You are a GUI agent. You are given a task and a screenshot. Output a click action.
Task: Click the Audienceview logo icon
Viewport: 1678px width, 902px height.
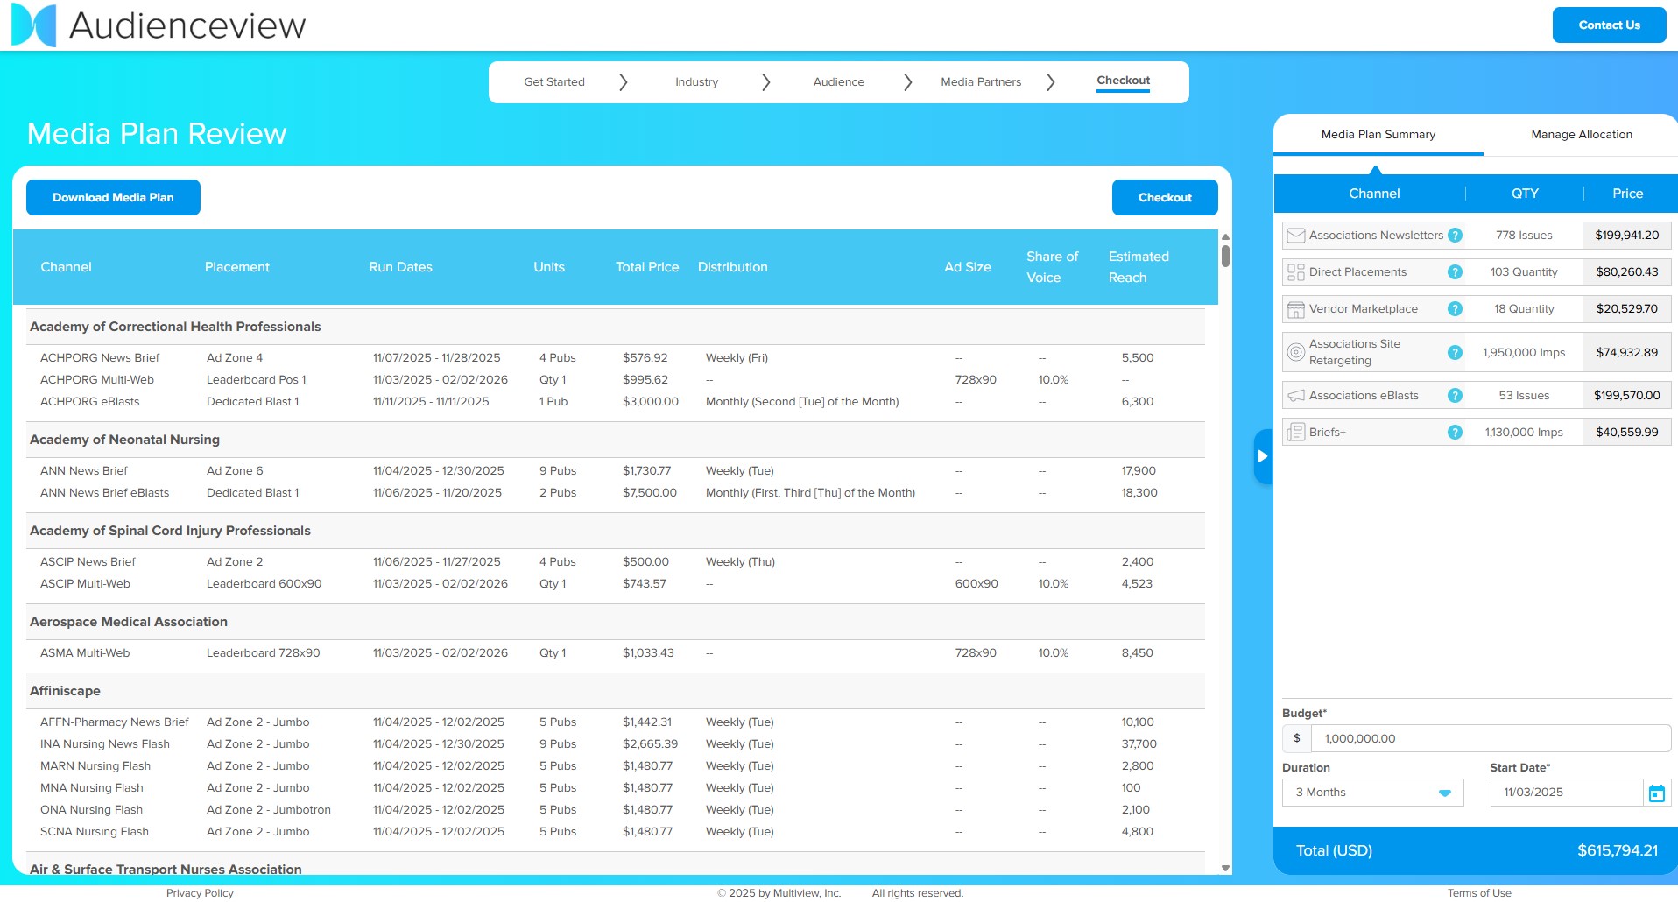click(x=33, y=25)
